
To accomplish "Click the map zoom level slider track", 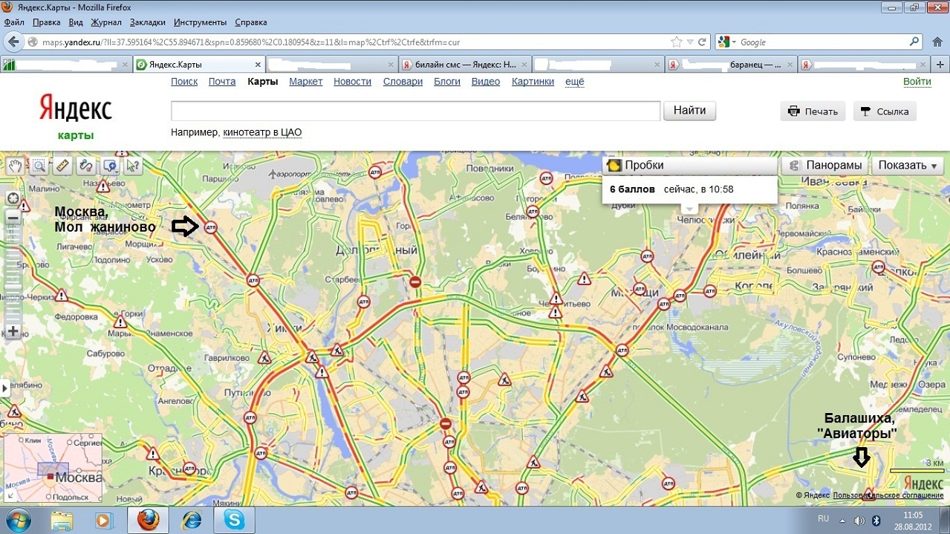I will tap(13, 275).
